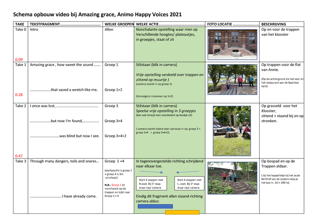
Task: Click the blue rectangle shape in Take 3
Action: pos(155,206)
